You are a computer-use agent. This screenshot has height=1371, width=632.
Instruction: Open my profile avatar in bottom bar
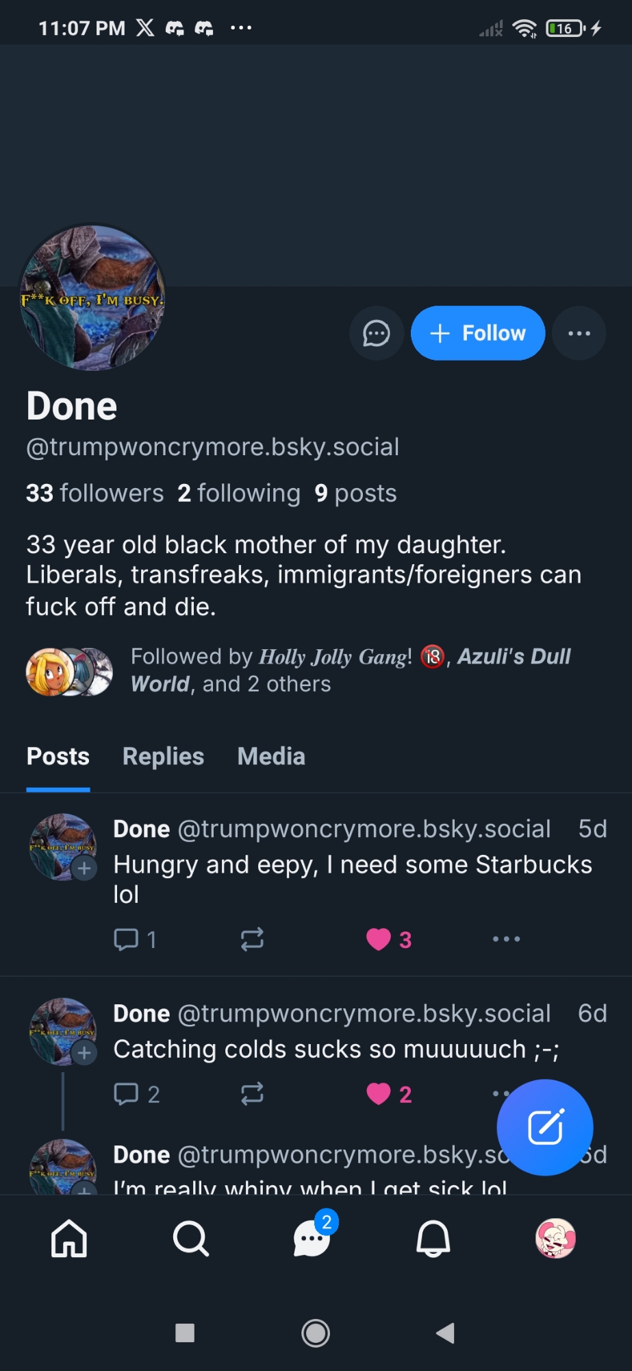tap(555, 1239)
